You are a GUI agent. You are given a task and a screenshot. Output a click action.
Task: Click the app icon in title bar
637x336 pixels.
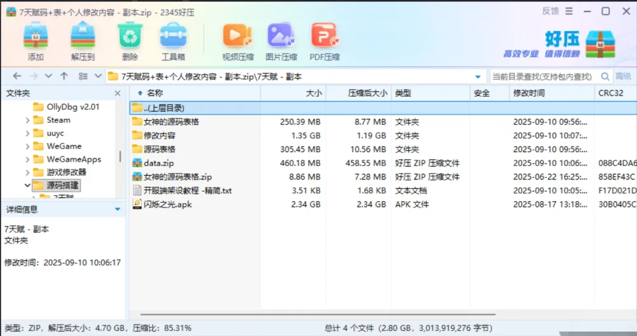tap(11, 12)
